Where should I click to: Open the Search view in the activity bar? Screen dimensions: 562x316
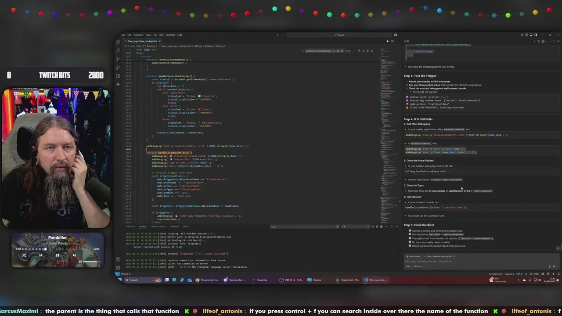click(x=118, y=50)
